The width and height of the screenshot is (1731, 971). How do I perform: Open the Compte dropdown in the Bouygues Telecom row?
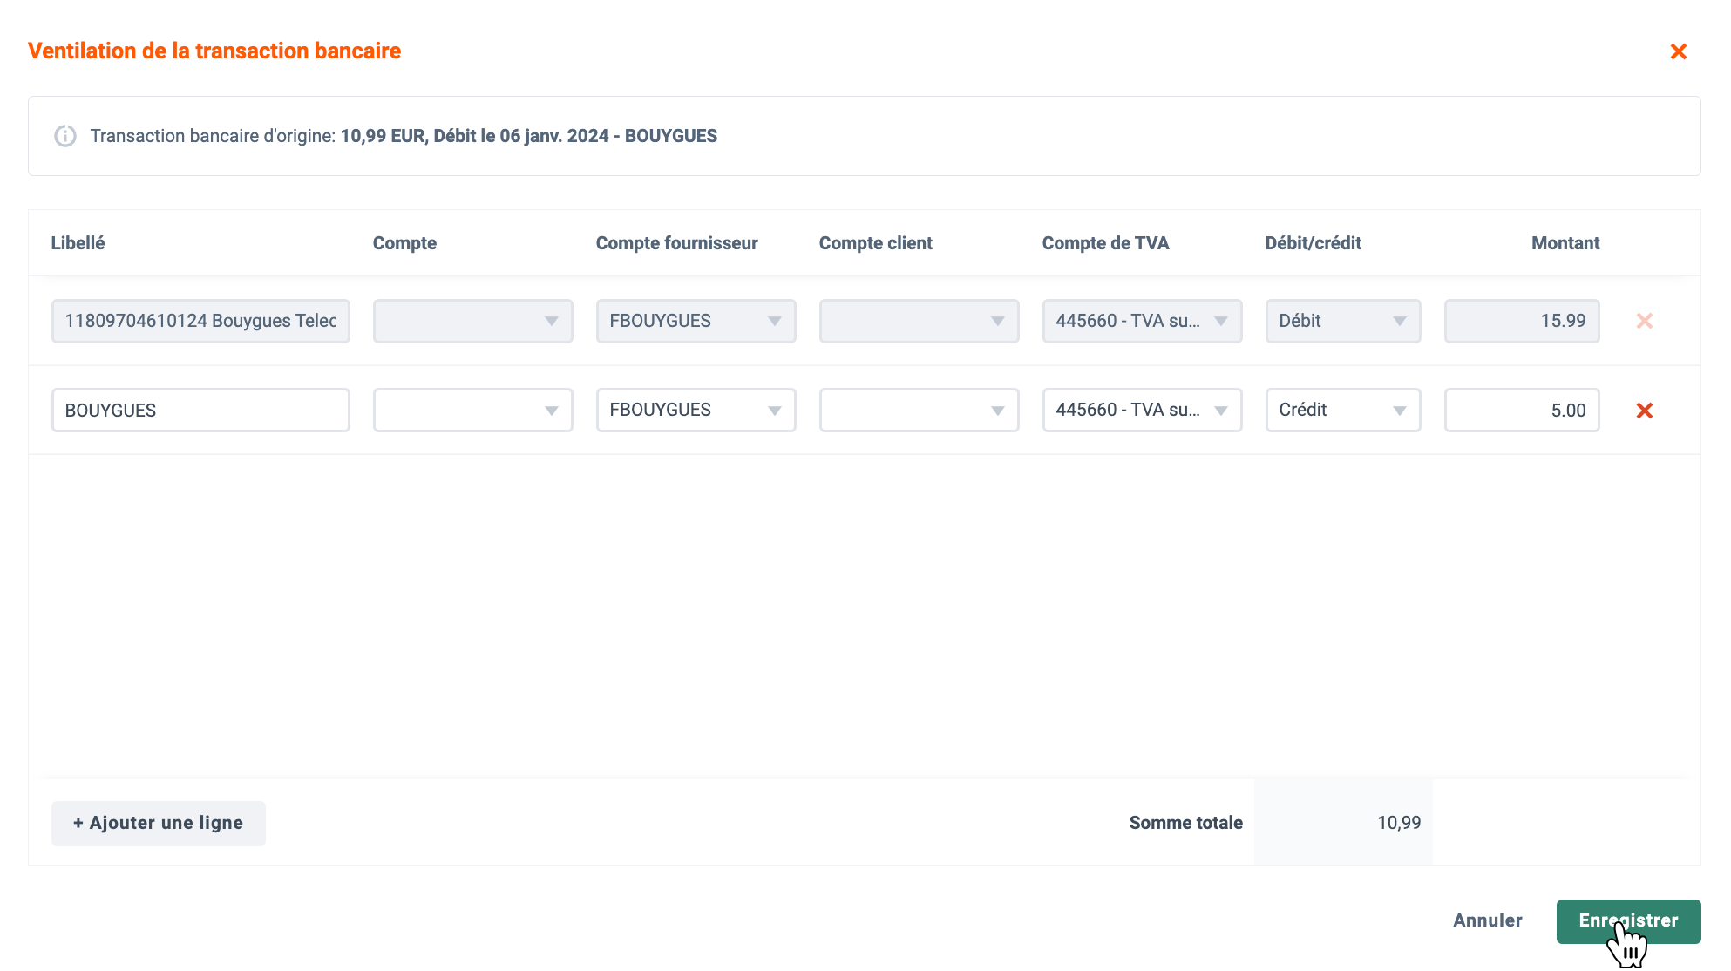pyautogui.click(x=472, y=321)
